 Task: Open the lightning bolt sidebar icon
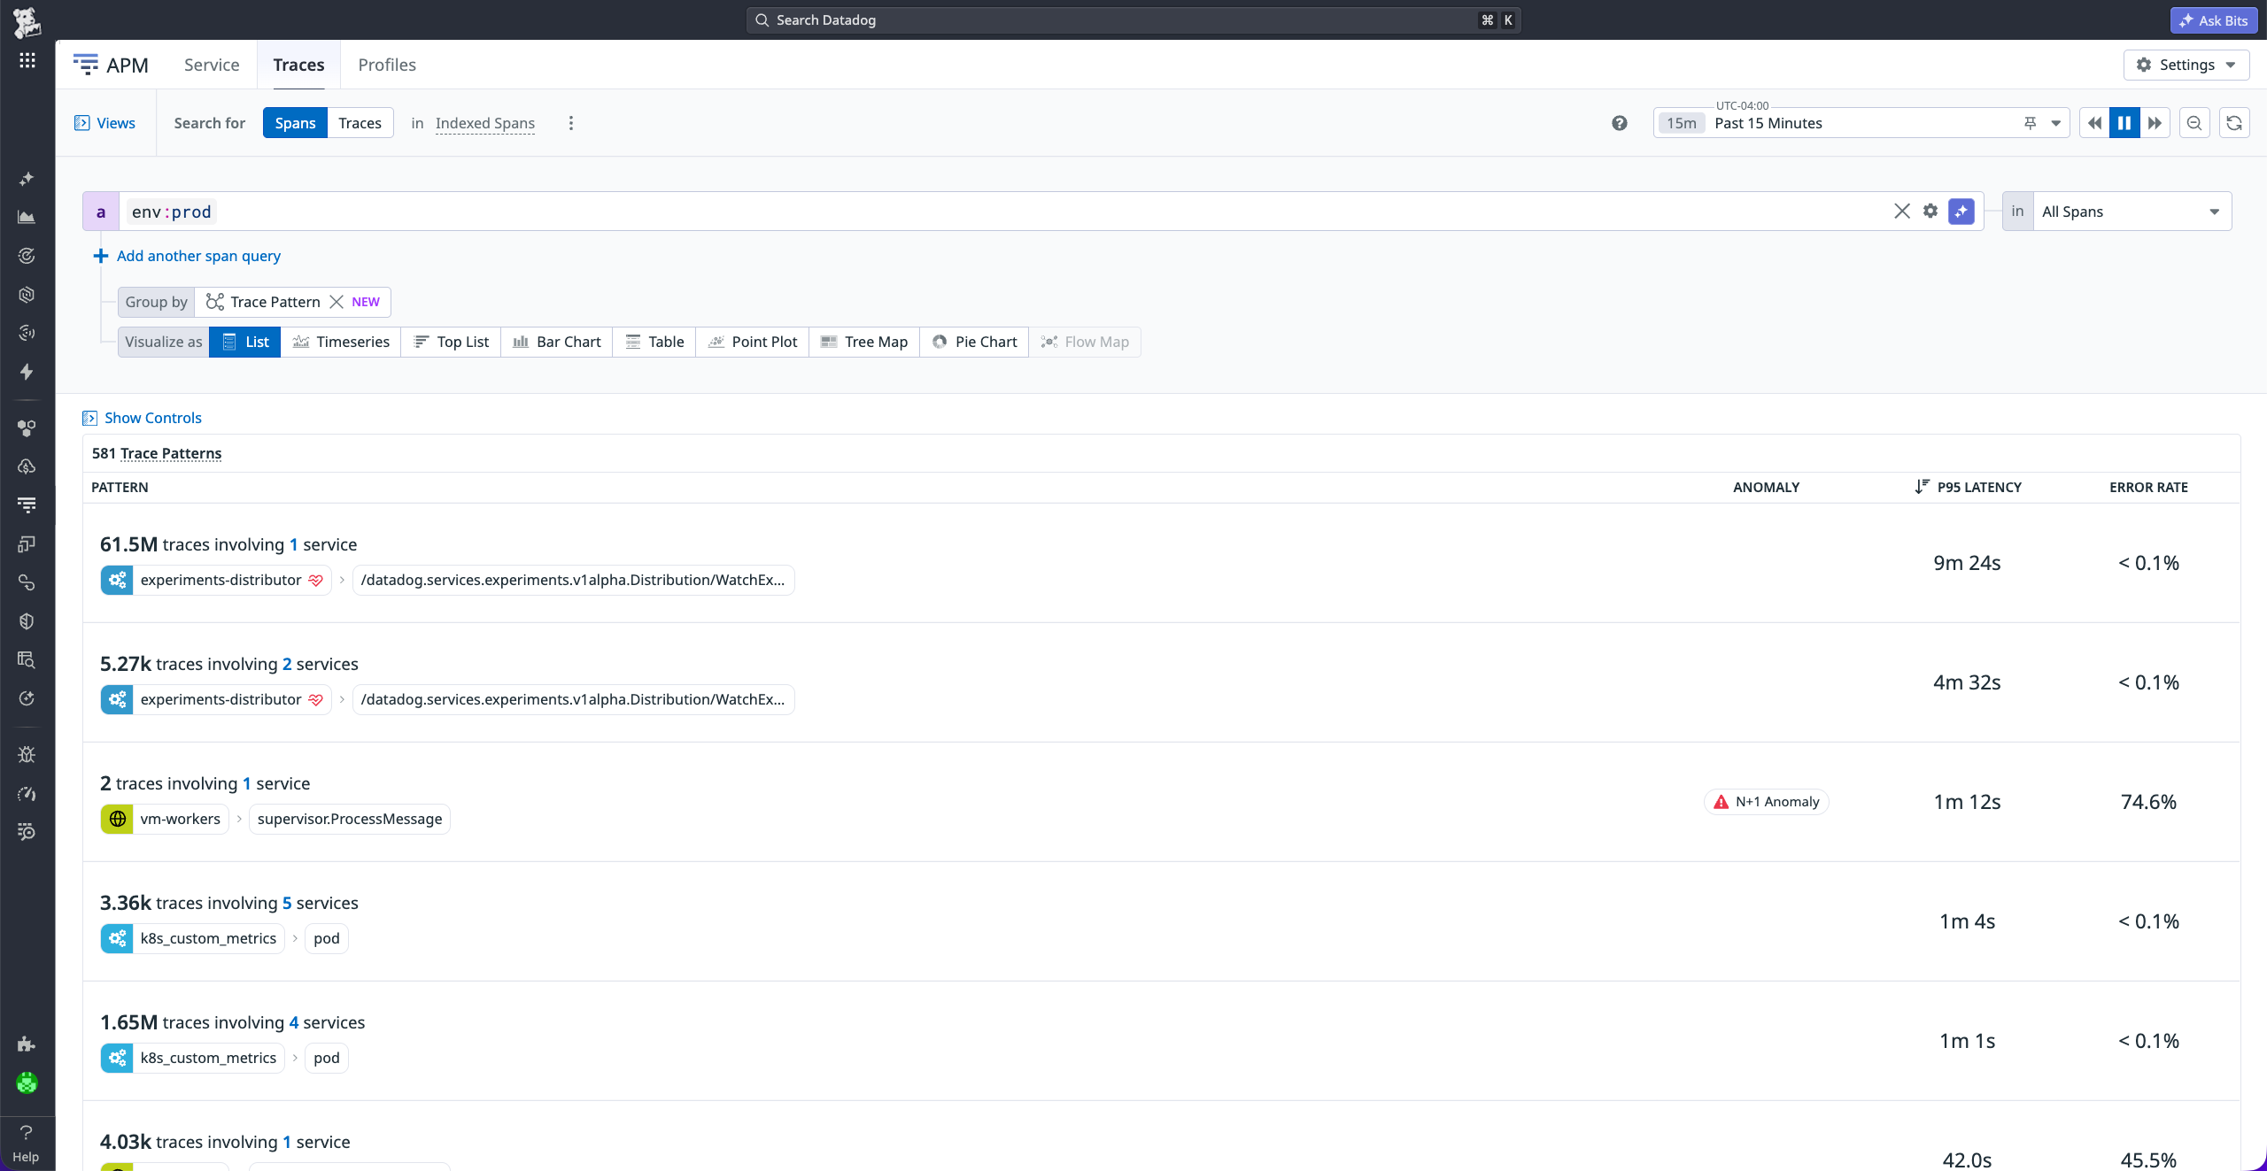(27, 372)
